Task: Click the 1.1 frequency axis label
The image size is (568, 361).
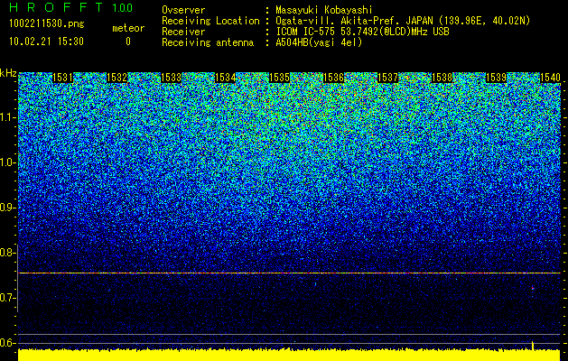Action: click(x=7, y=117)
